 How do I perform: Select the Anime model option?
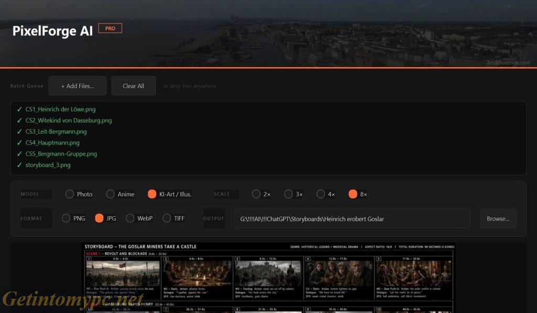pyautogui.click(x=110, y=194)
